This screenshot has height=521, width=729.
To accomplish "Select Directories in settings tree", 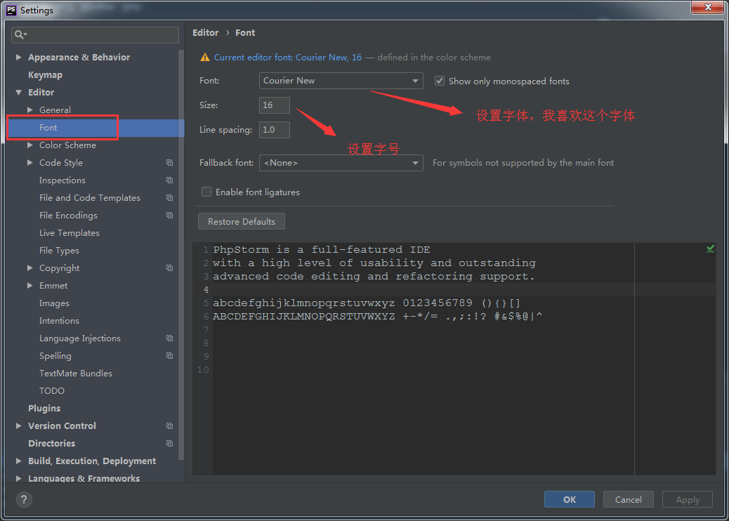I will pyautogui.click(x=51, y=444).
